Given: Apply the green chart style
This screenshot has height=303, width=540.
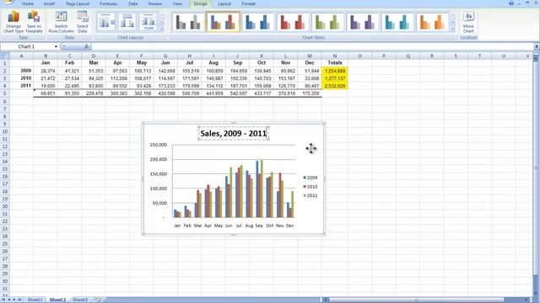Looking at the screenshot, I should point(327,22).
